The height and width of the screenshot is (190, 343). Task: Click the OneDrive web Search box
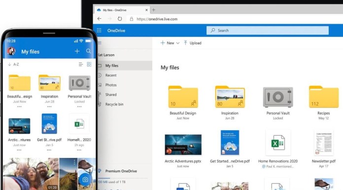point(267,31)
